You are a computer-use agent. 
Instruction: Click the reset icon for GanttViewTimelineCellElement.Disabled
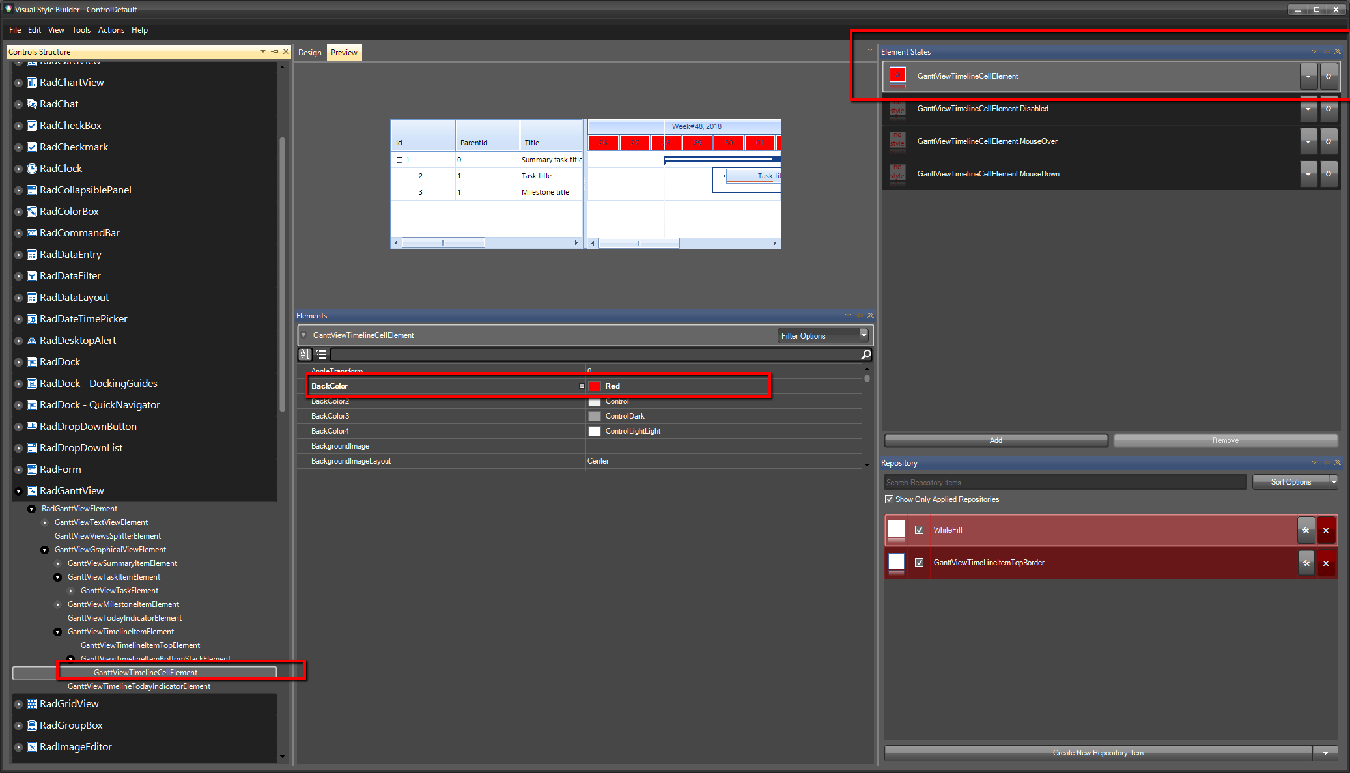click(x=1329, y=109)
